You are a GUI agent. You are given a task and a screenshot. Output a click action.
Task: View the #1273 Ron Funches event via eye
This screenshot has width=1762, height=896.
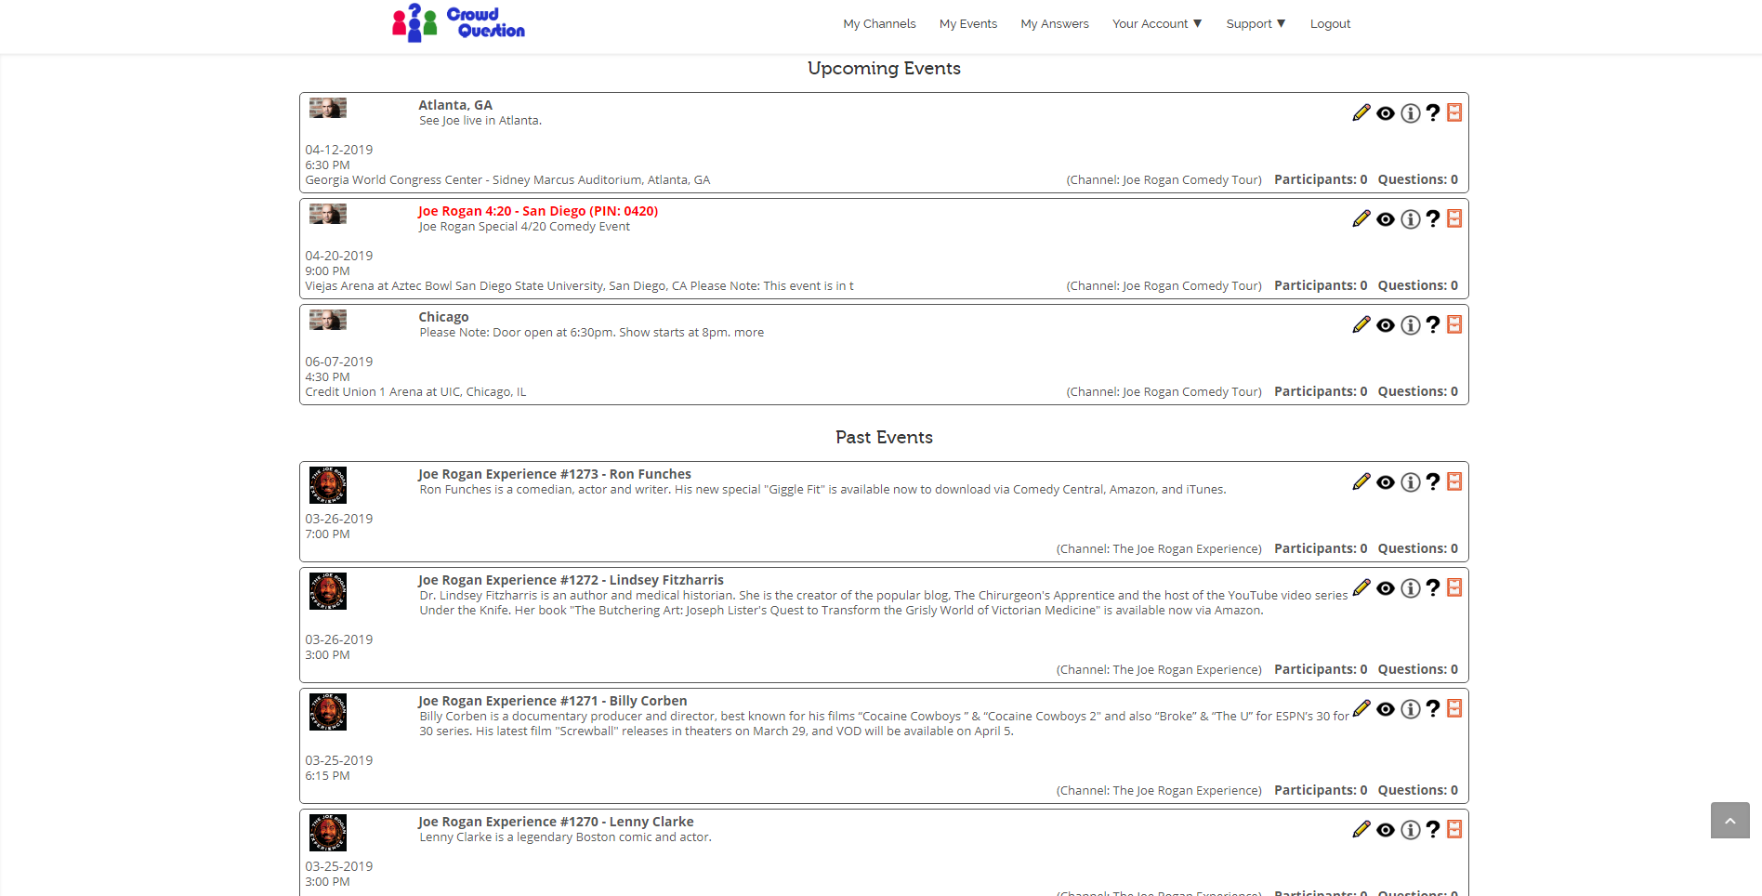1386,482
